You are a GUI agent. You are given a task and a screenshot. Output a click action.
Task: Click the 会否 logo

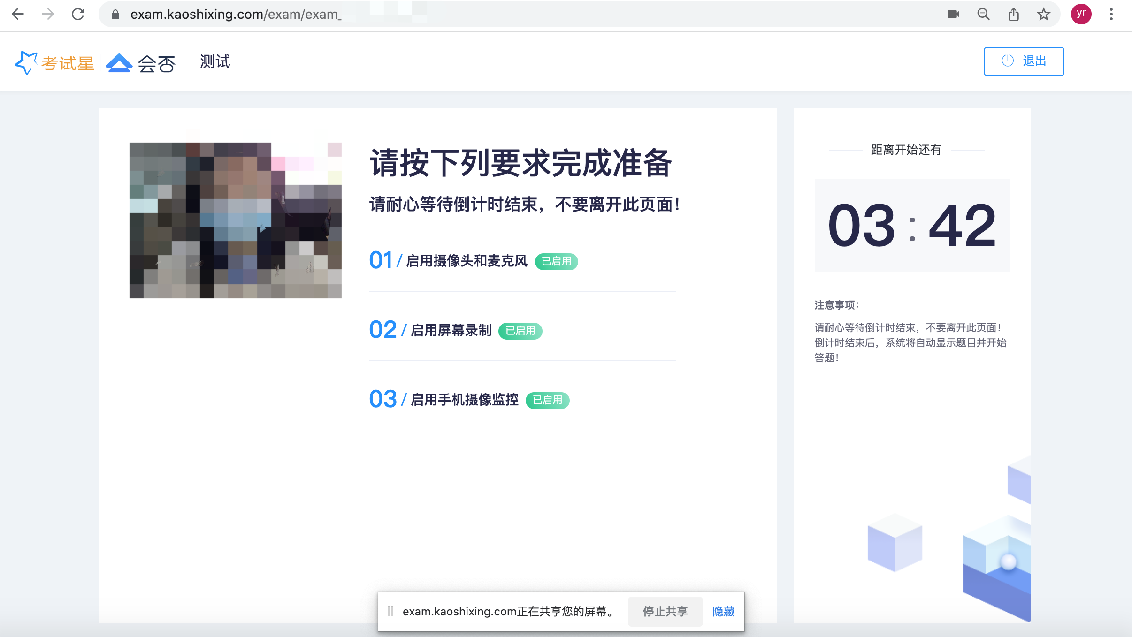141,63
